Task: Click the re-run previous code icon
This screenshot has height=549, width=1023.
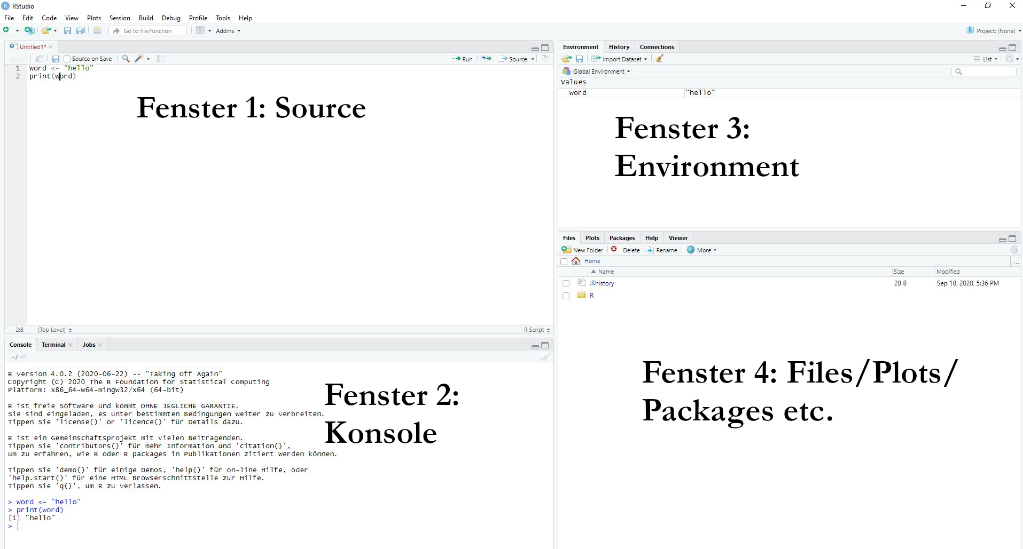Action: (486, 59)
